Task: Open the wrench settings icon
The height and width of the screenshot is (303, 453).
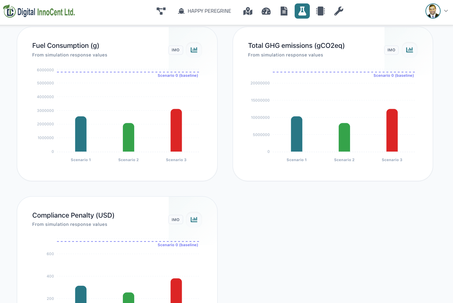Action: (x=339, y=11)
